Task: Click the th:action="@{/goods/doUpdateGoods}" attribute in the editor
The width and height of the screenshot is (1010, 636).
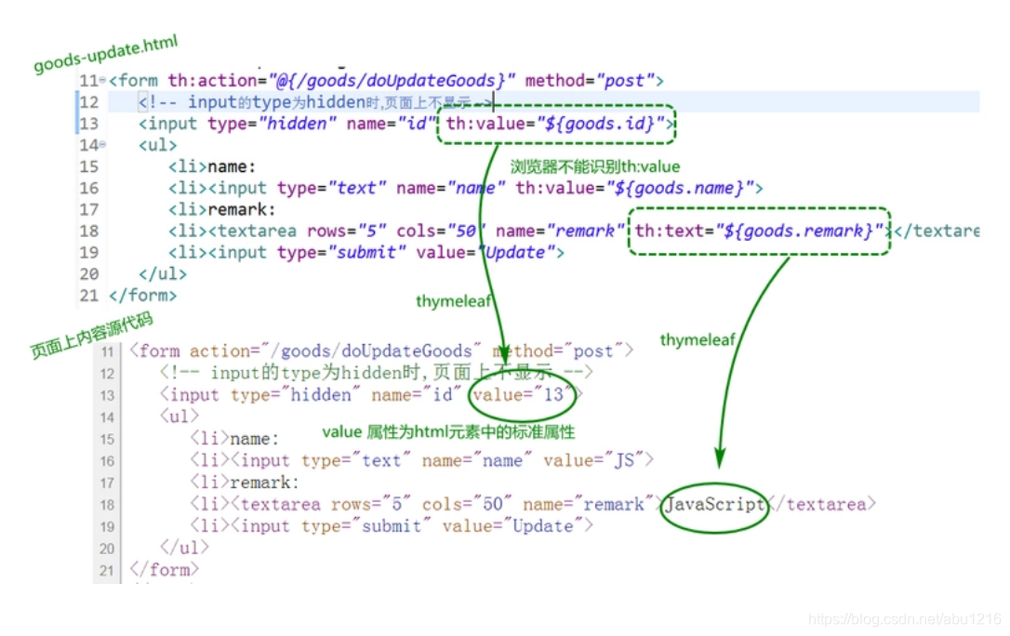Action: (342, 81)
